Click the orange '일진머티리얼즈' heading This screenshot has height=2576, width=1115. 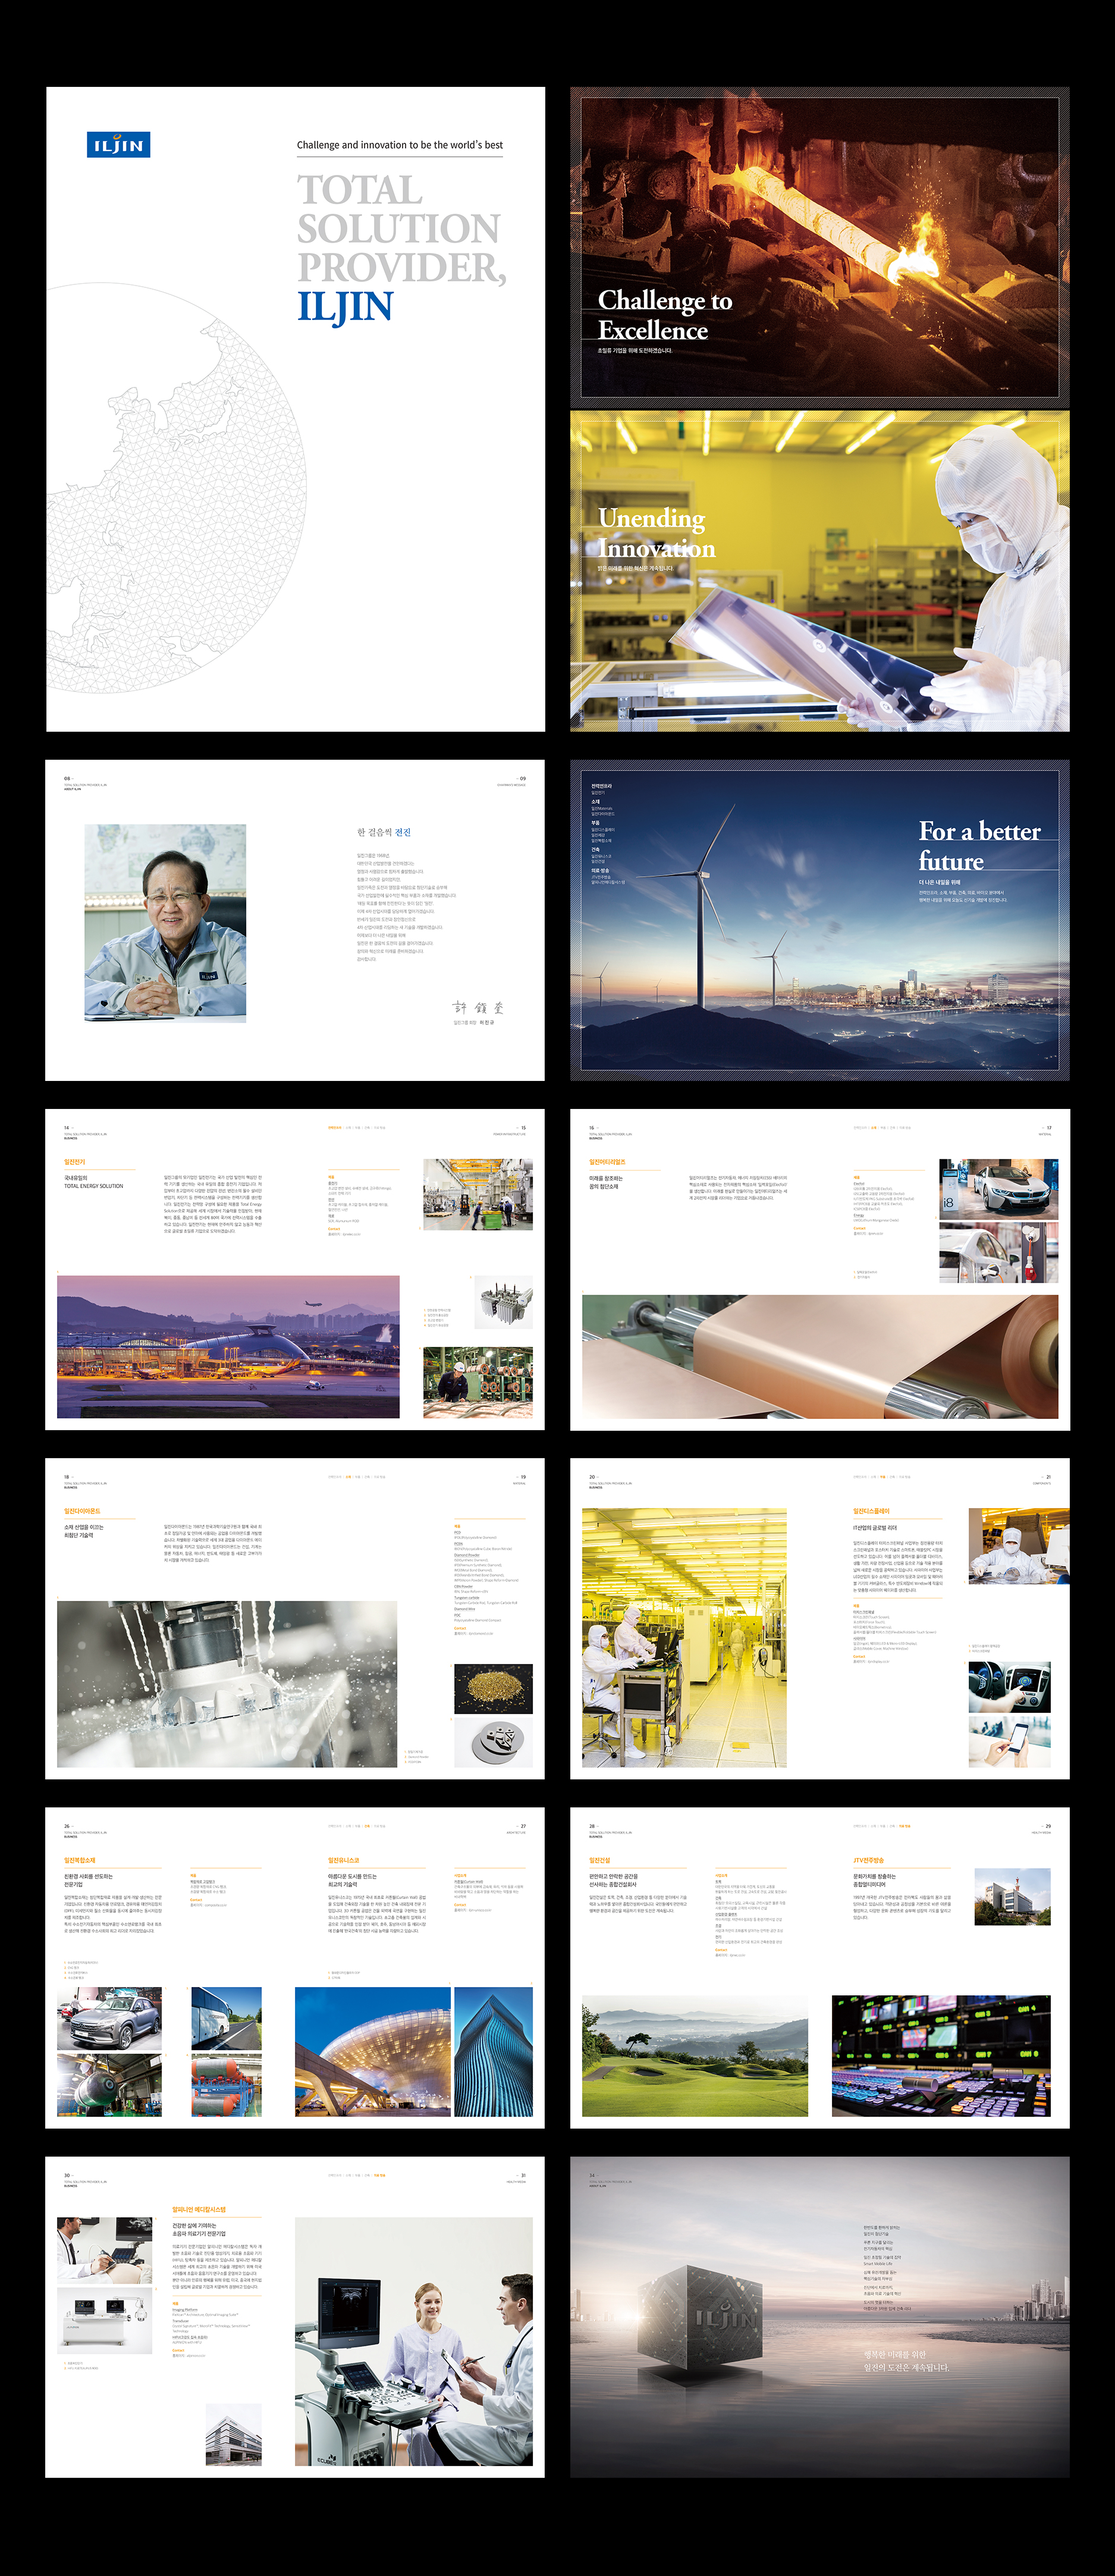[607, 1162]
